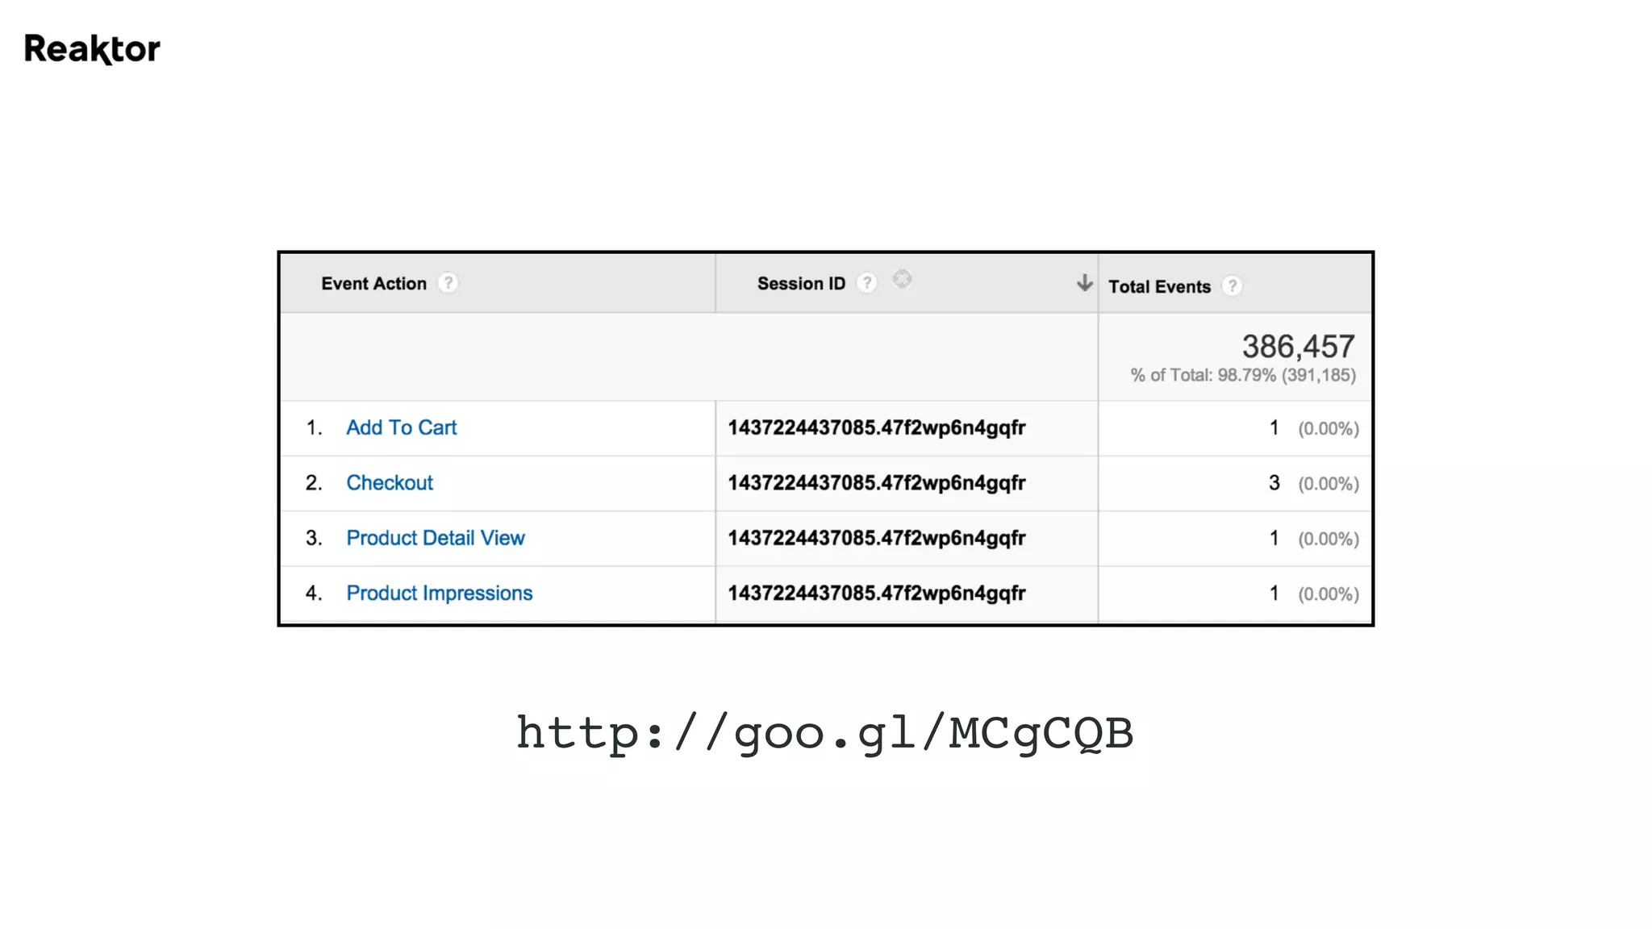Open the Checkout event action link
Screen dimensions: 1652x929
click(390, 483)
